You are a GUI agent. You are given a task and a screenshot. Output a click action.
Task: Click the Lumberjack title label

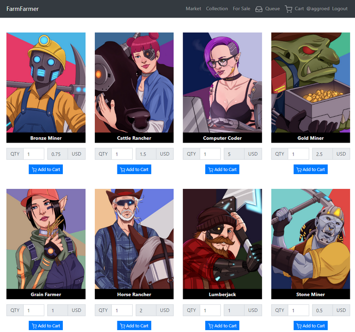click(x=222, y=294)
